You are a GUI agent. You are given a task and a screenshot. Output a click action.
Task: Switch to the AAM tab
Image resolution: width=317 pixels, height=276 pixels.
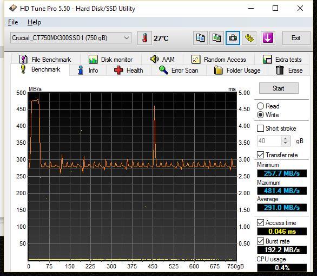(x=162, y=59)
